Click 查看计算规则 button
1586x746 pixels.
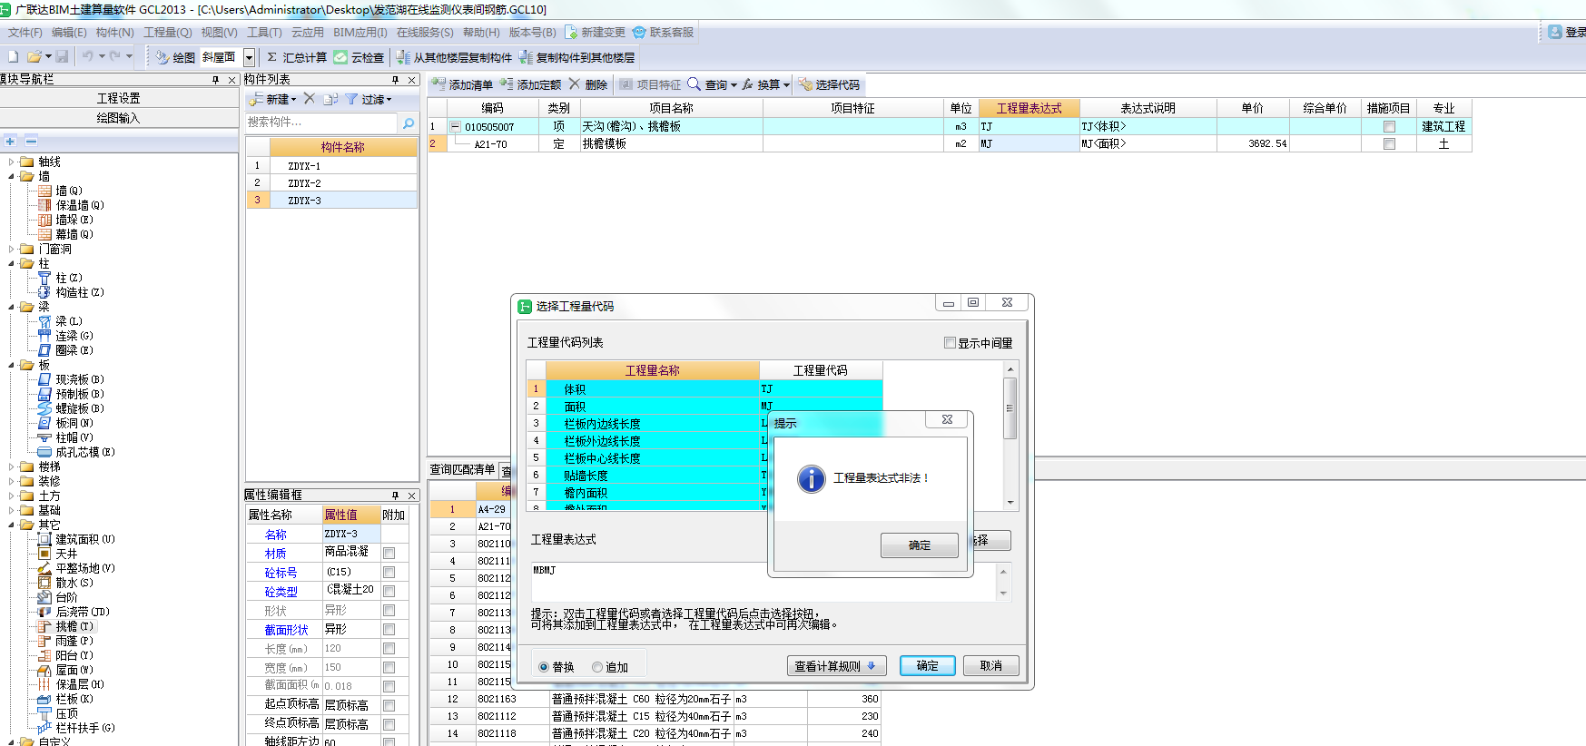pyautogui.click(x=835, y=666)
